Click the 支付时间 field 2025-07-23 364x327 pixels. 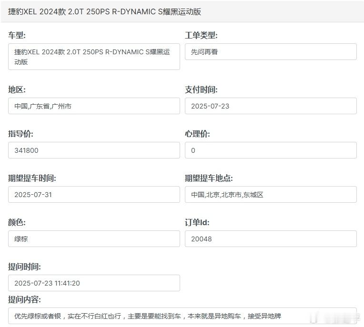pyautogui.click(x=271, y=106)
